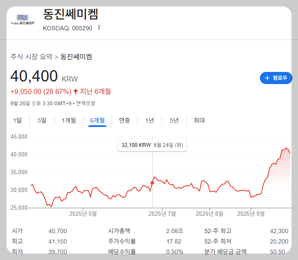Image resolution: width=298 pixels, height=260 pixels.
Task: Click the 2025년 5월 axis label
Action: coord(83,214)
